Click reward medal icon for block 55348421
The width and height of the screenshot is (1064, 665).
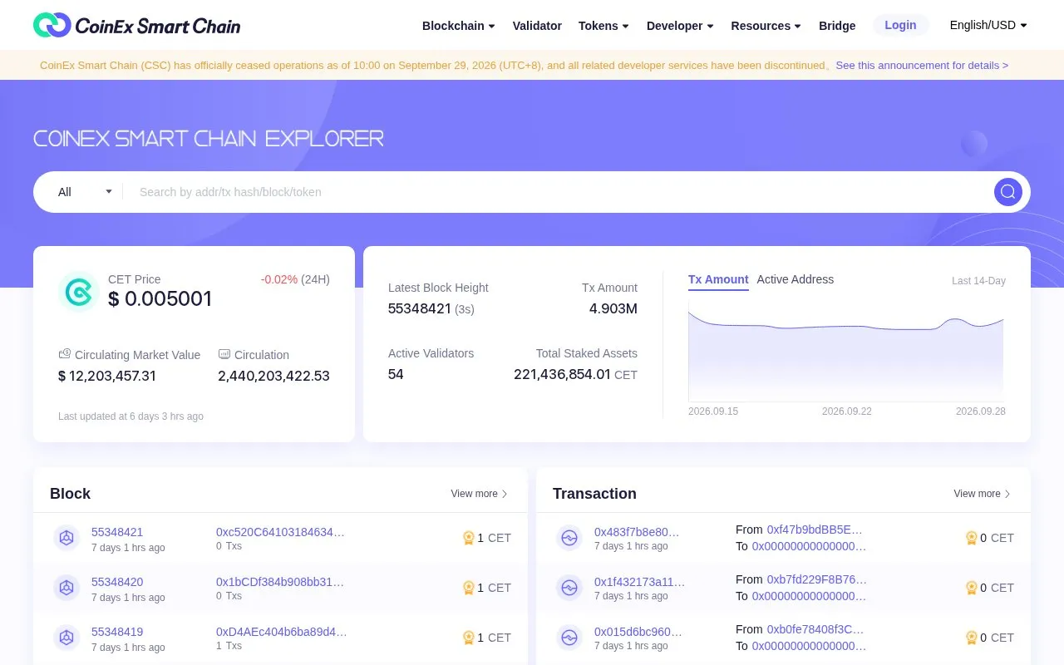click(x=468, y=538)
